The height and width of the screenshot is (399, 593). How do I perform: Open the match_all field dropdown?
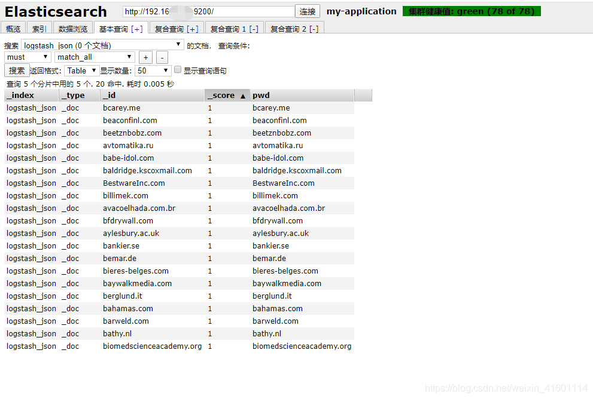point(95,57)
